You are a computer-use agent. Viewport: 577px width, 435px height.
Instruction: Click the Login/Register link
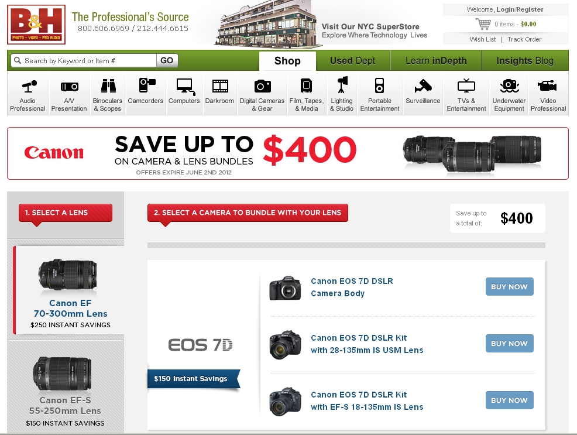point(520,9)
